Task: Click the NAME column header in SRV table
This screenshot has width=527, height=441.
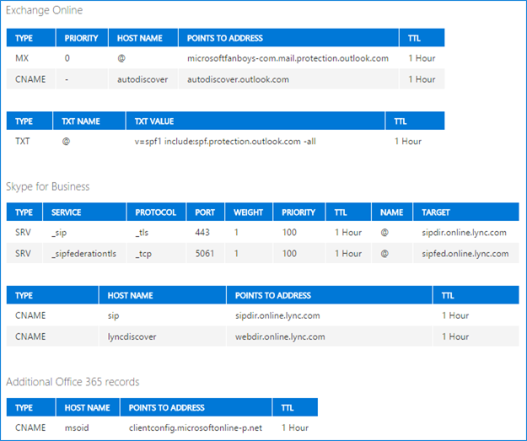Action: point(391,212)
